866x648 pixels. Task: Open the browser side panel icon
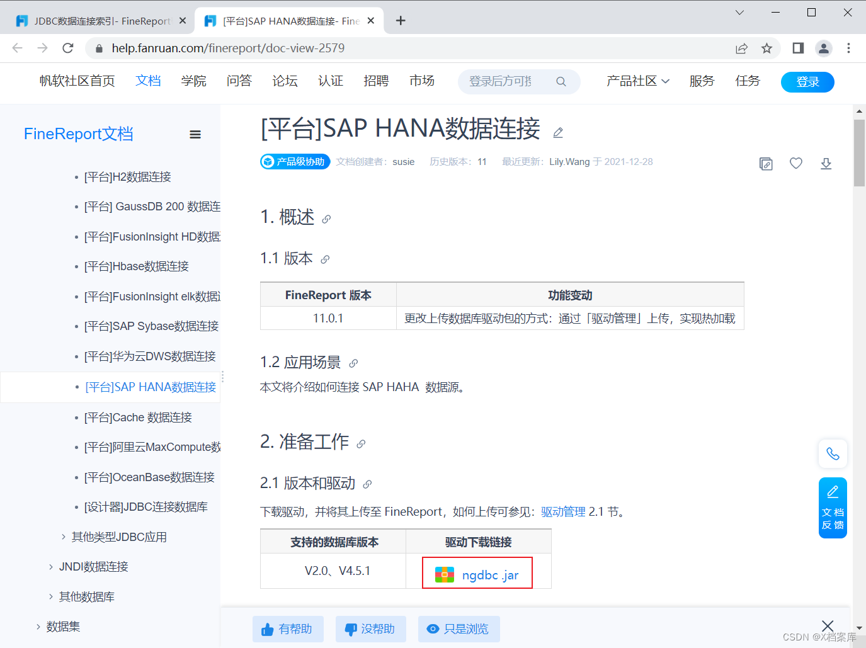[x=798, y=48]
